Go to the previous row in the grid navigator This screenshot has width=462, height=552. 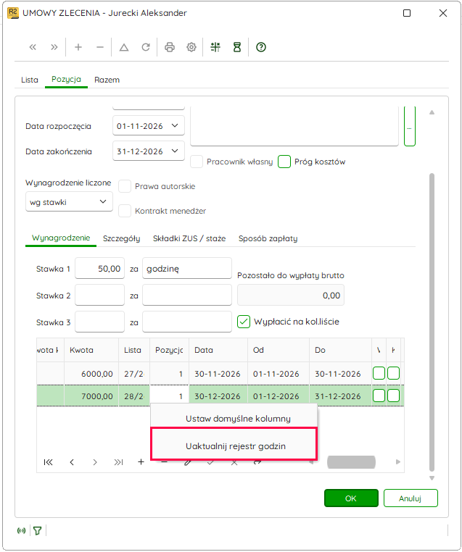coord(72,462)
